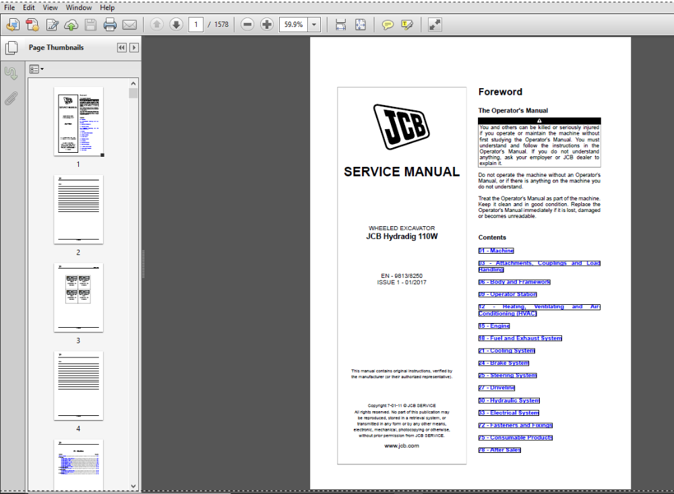Open the '15 - Engine' link

click(x=494, y=326)
